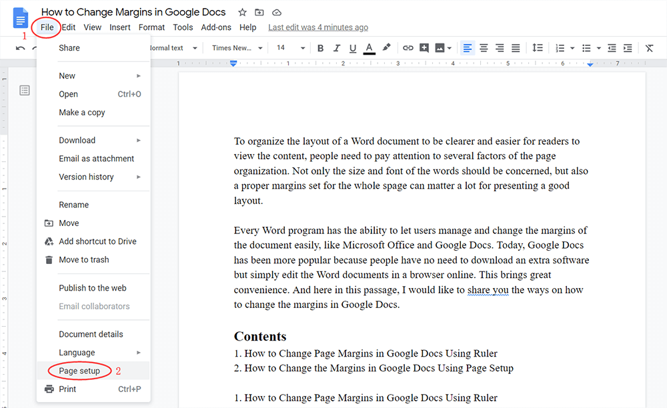Toggle italic formatting

336,48
